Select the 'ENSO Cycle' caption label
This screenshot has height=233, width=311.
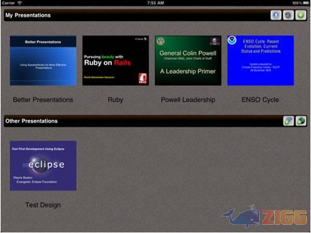[260, 100]
